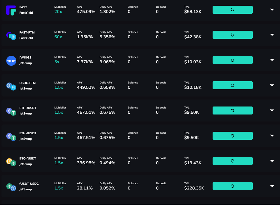Click the FAST token logo icon
280x205 pixels.
[x=11, y=10]
